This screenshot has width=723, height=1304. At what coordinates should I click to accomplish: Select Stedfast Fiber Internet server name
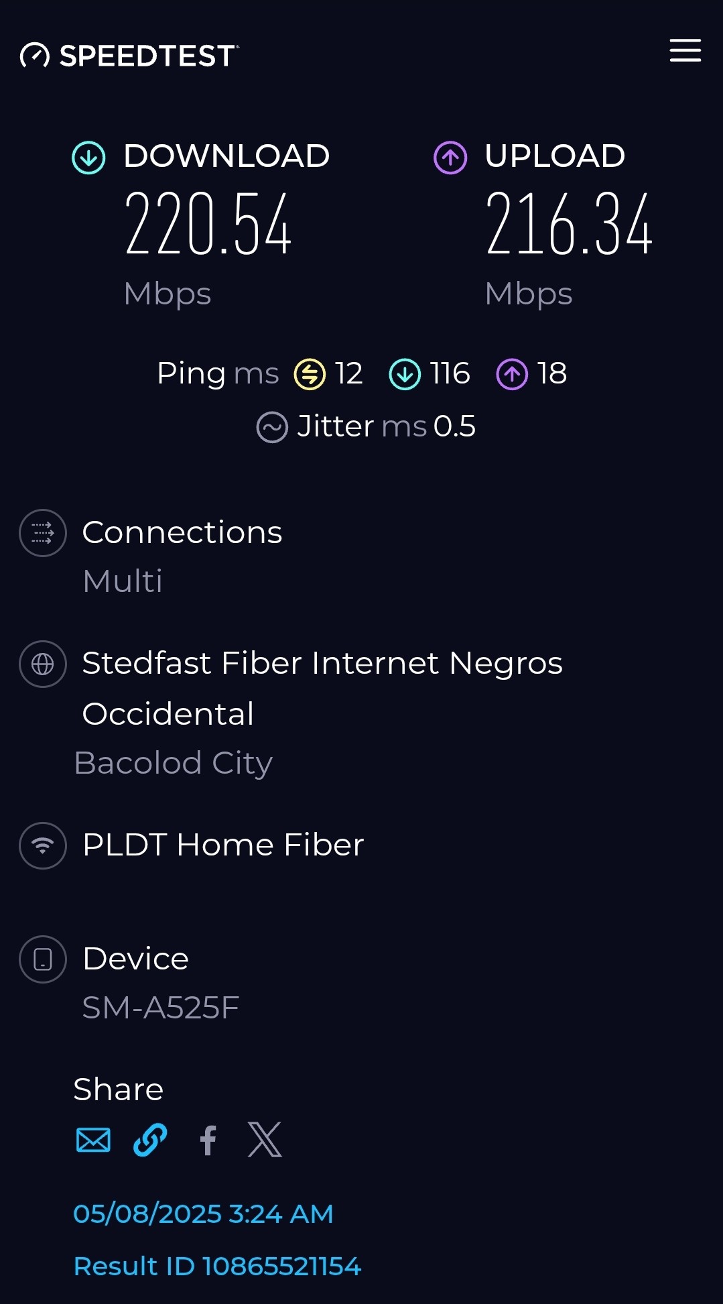pos(322,687)
